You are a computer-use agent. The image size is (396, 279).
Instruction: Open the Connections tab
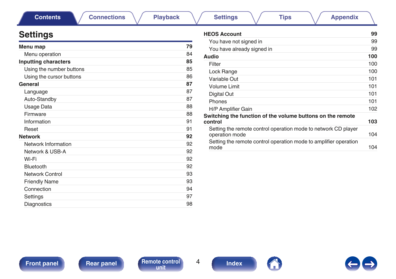pos(107,18)
